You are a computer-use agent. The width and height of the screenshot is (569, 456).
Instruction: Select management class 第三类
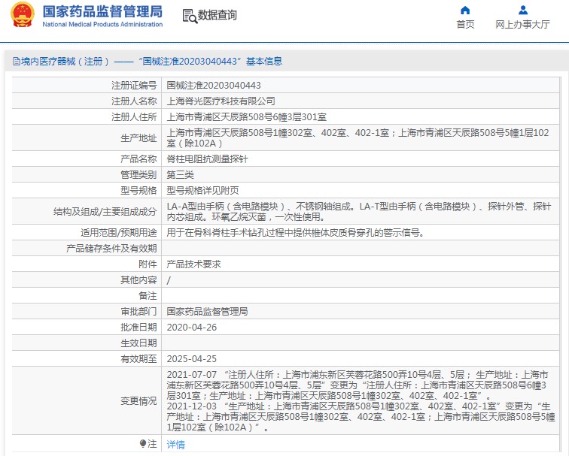[x=180, y=175]
